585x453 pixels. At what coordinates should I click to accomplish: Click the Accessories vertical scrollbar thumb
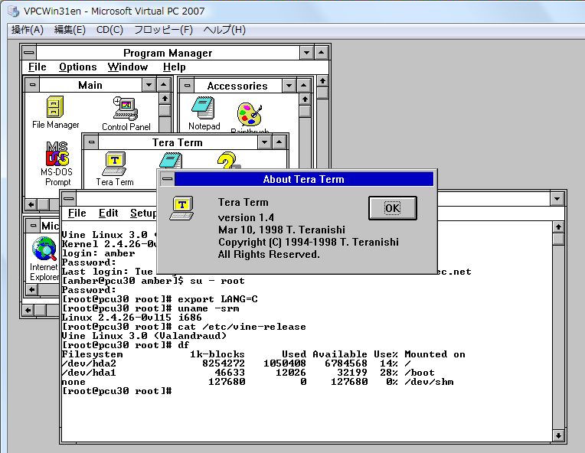click(x=305, y=112)
